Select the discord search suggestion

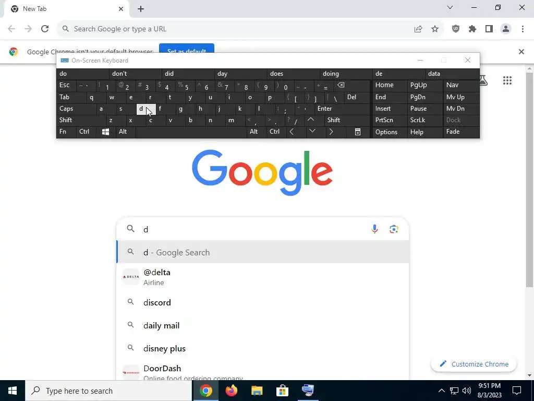pyautogui.click(x=263, y=302)
